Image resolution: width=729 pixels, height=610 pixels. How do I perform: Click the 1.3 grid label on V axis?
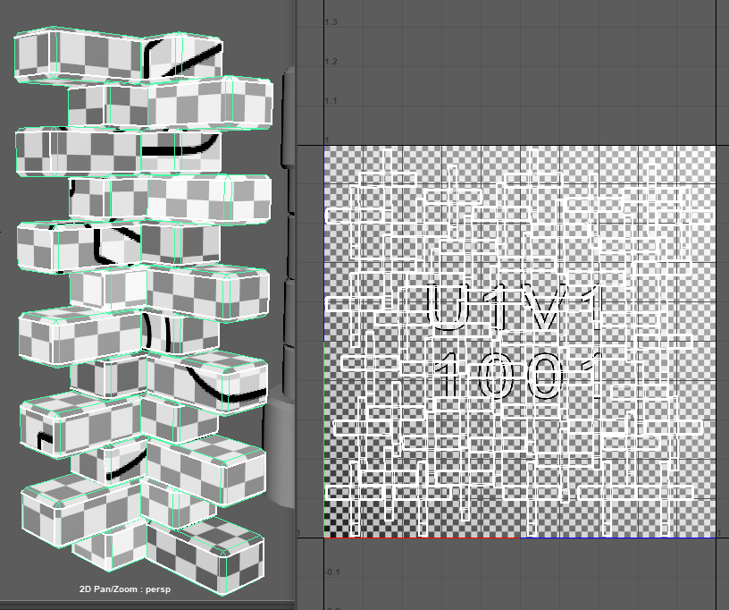(331, 21)
